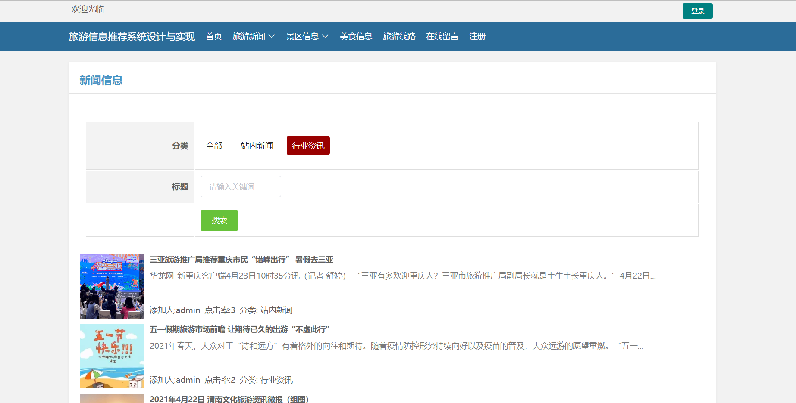This screenshot has width=796, height=403.
Task: Click the 注册 register link
Action: (477, 36)
